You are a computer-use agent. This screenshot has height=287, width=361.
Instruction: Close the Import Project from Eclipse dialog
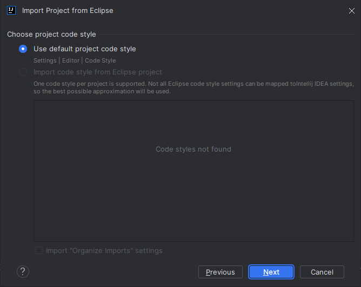pos(352,11)
